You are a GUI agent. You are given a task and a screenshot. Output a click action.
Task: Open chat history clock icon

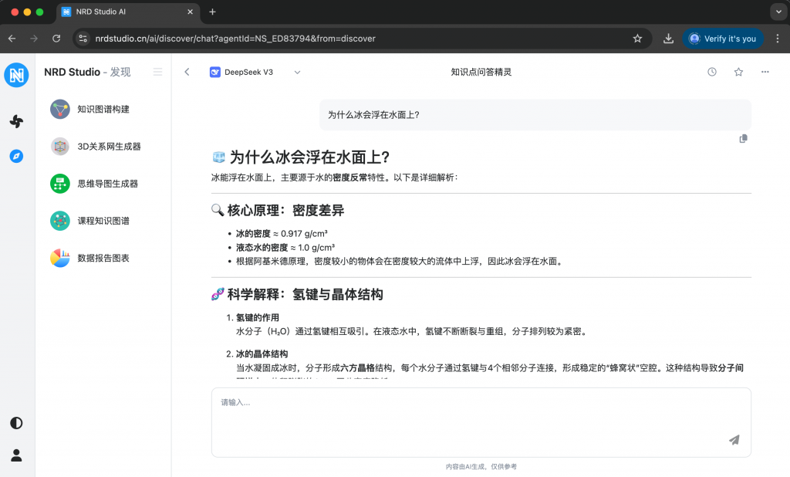[712, 72]
